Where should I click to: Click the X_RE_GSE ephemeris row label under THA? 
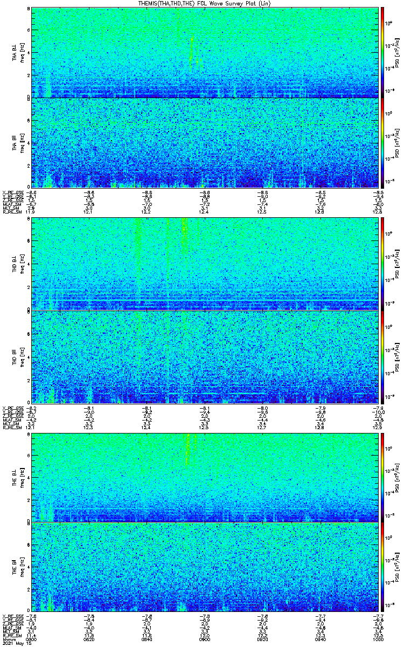click(x=11, y=191)
